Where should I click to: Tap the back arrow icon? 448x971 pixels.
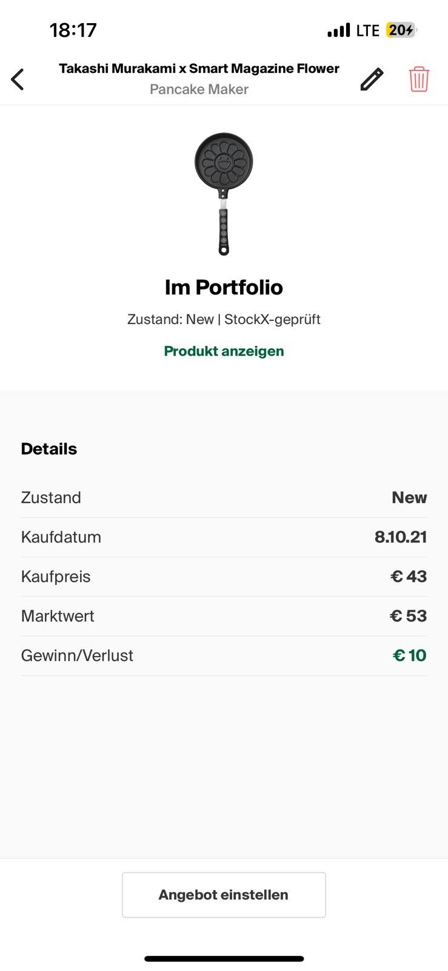tap(18, 79)
